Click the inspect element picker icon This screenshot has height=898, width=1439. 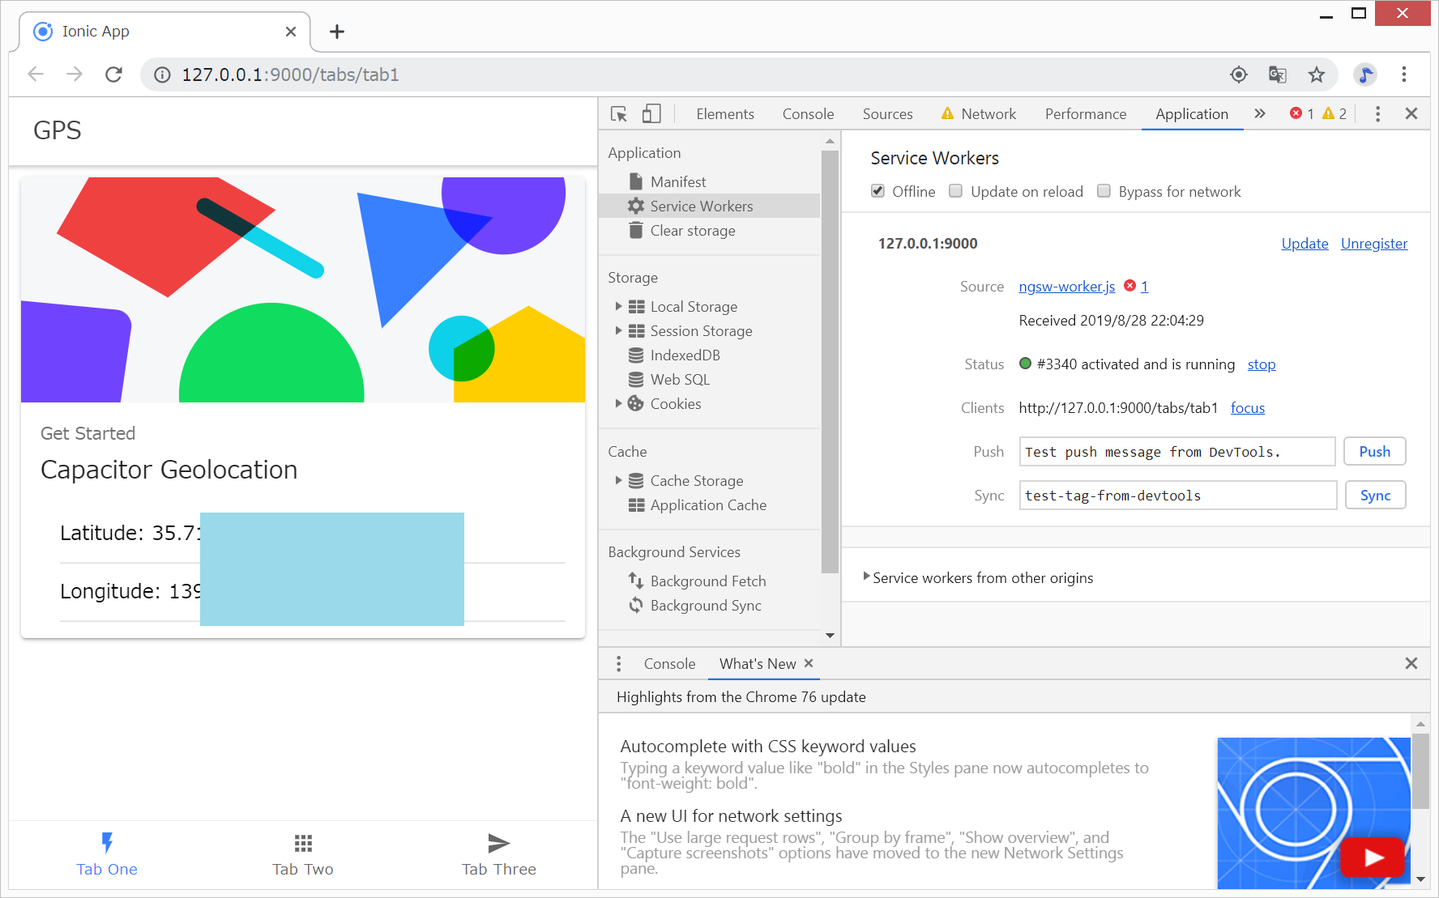(619, 114)
